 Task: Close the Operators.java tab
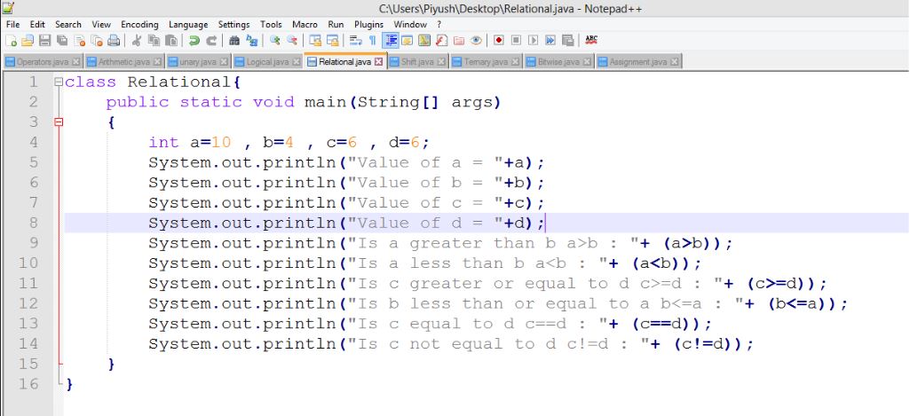[76, 61]
